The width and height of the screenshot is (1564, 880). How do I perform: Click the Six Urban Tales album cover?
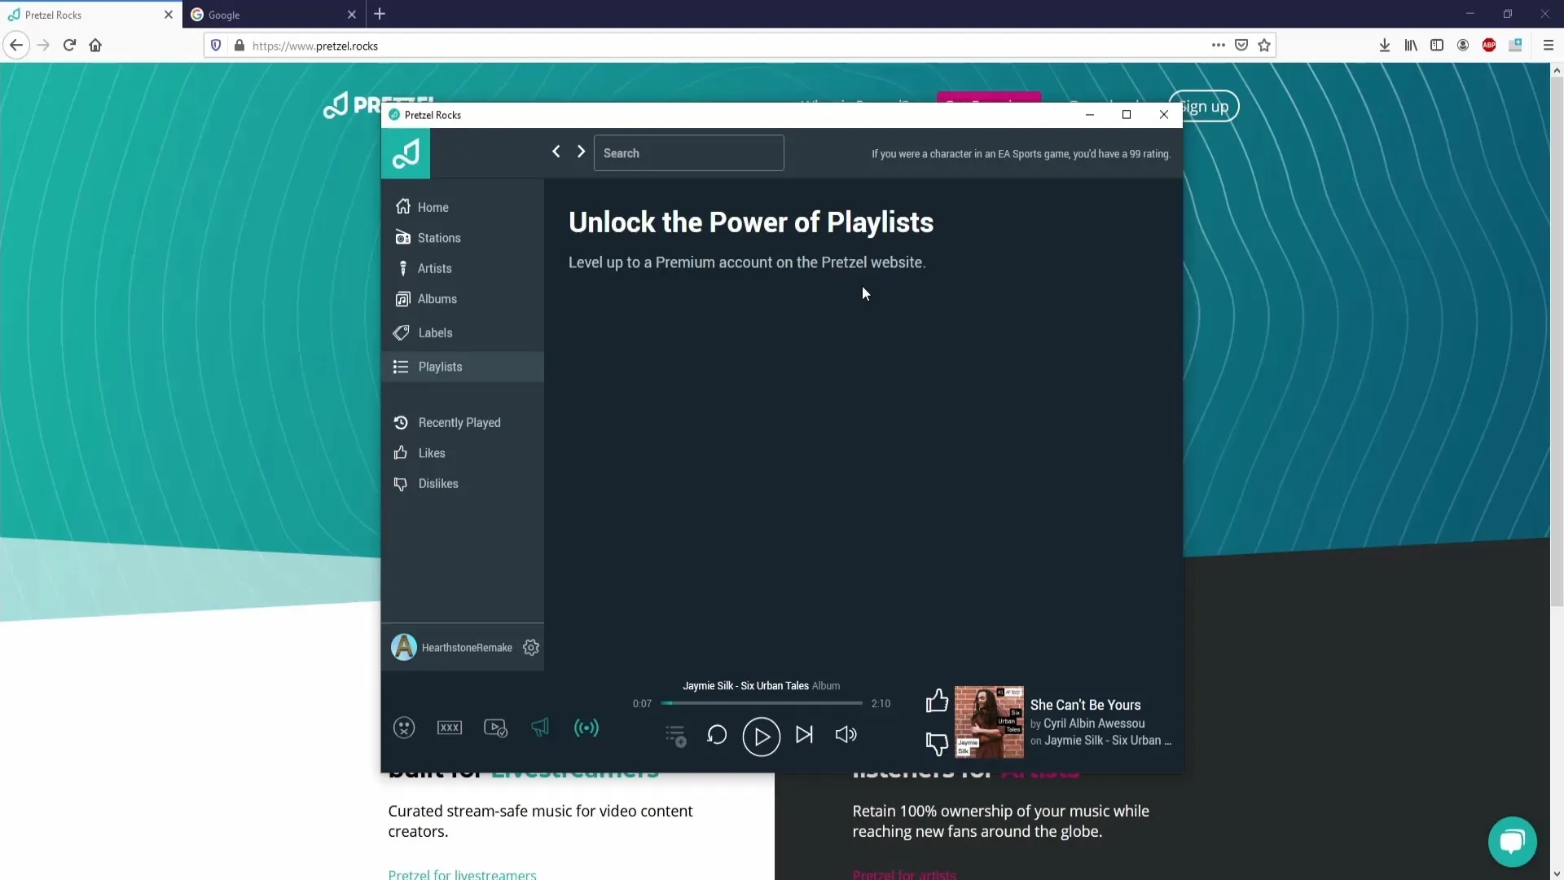(x=989, y=722)
